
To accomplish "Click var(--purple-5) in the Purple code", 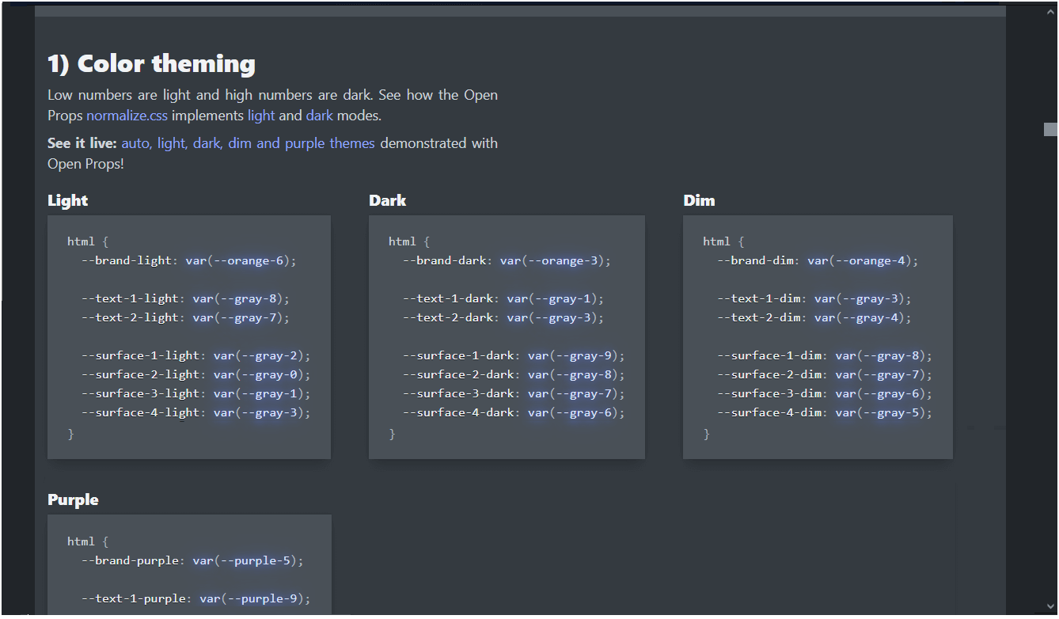I will [x=248, y=560].
